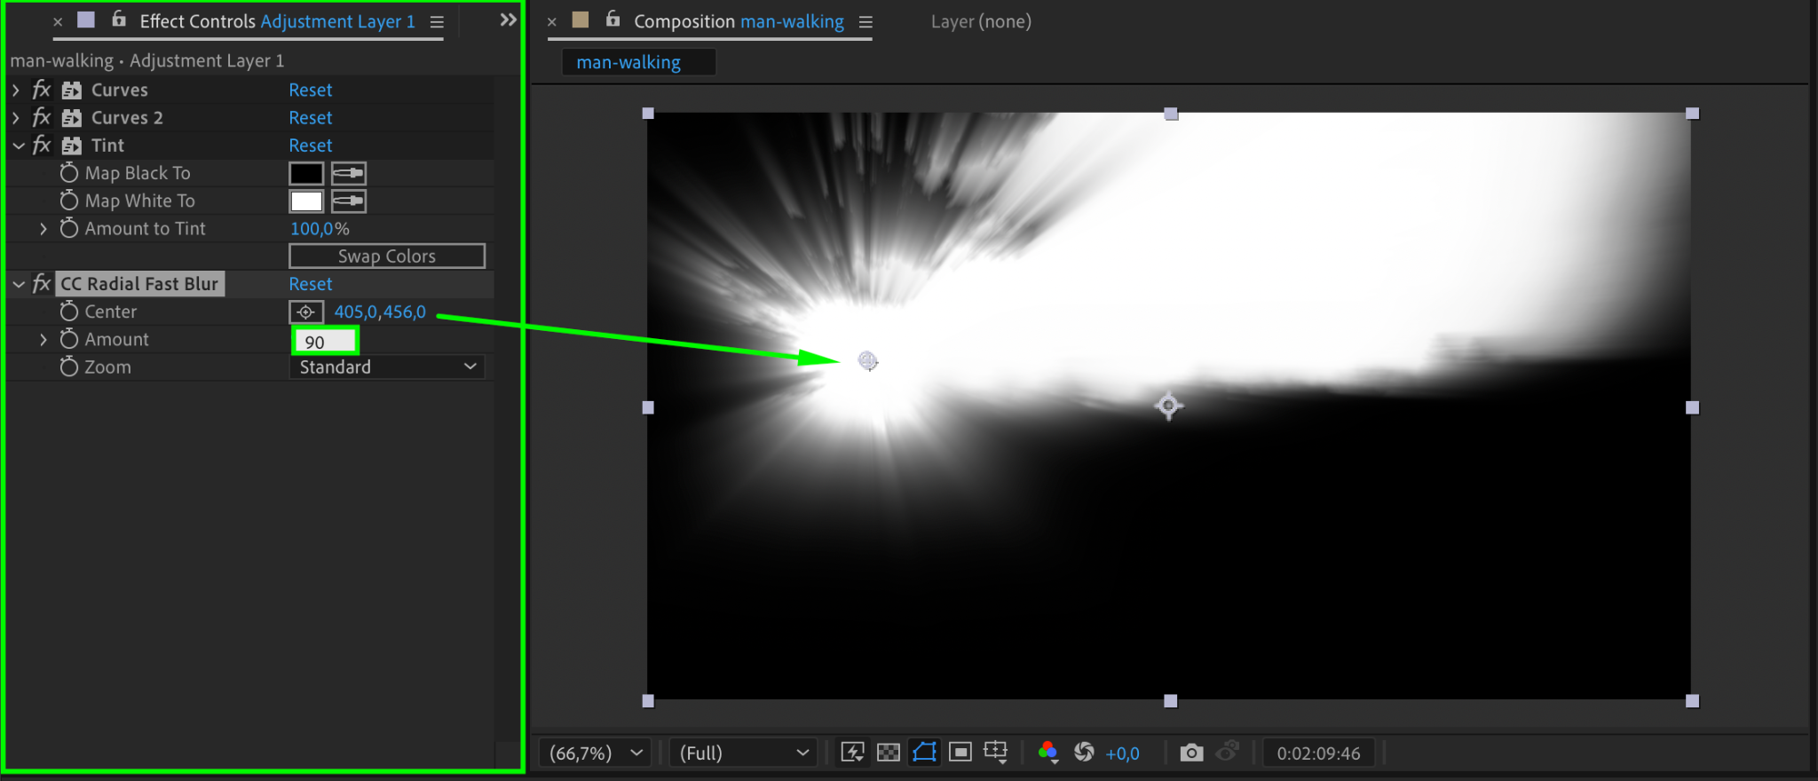The height and width of the screenshot is (781, 1818).
Task: Click the Amount input field showing 90
Action: (x=325, y=341)
